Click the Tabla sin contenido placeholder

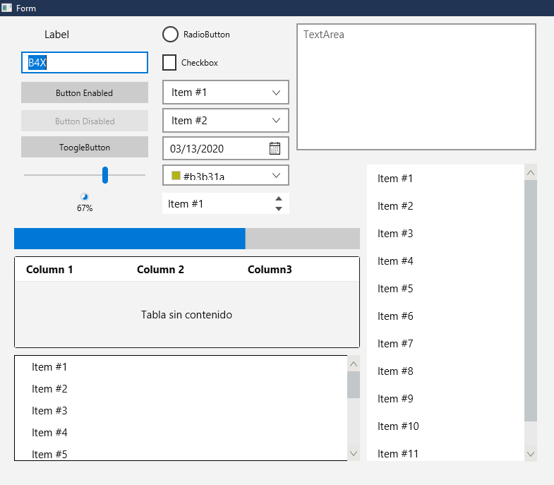tap(186, 315)
